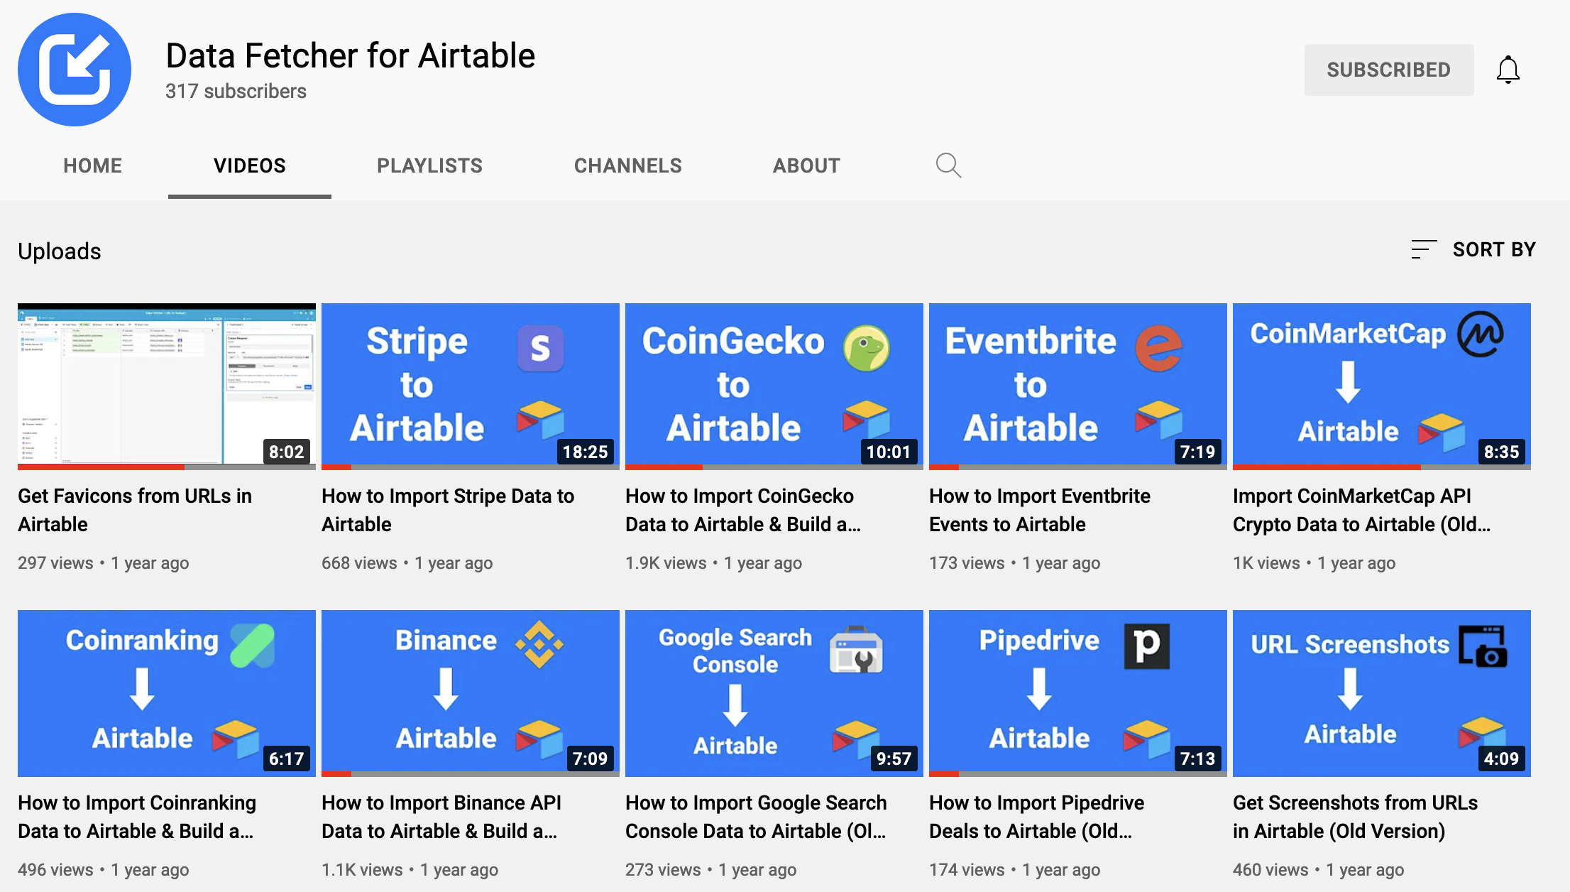The image size is (1570, 892).
Task: Click title How to Import CoinGecko Data
Action: [x=742, y=510]
